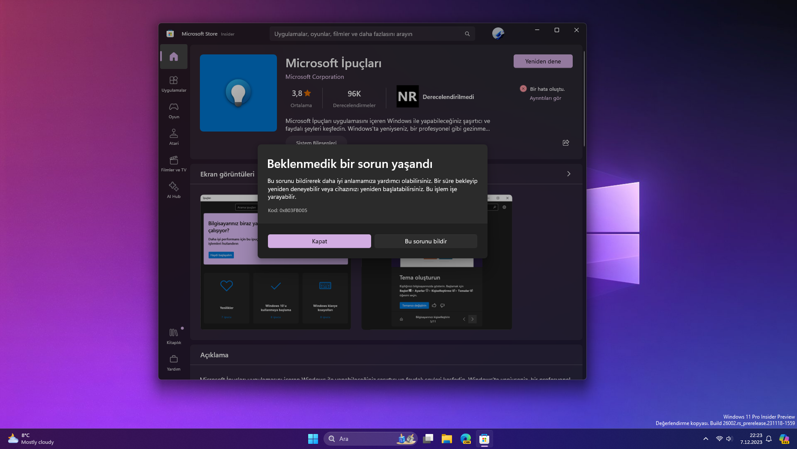797x449 pixels.
Task: Open Kitaplık in the sidebar
Action: click(x=174, y=336)
